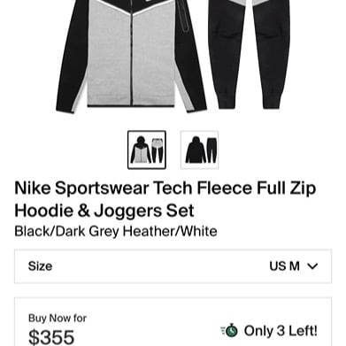346x346 pixels.
Task: Click the green stopwatch icon
Action: pos(230,330)
